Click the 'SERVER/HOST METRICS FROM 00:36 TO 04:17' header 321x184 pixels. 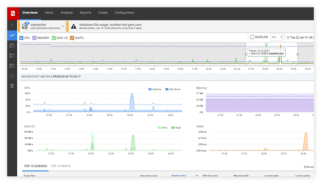tap(51, 77)
